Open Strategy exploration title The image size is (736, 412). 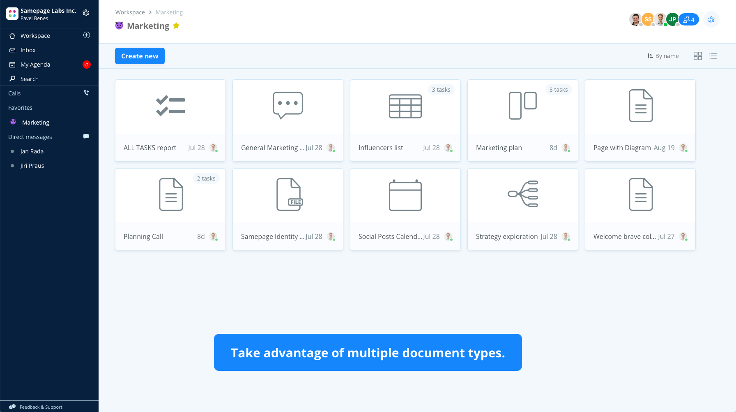(507, 236)
